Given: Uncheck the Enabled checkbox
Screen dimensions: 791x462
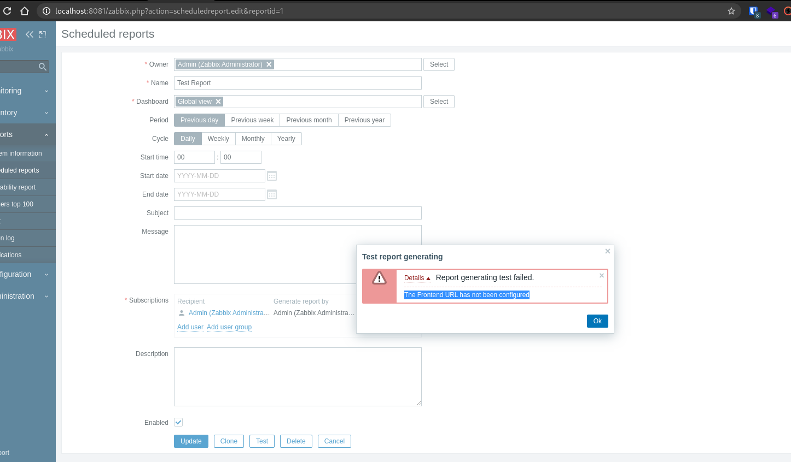Looking at the screenshot, I should coord(178,422).
